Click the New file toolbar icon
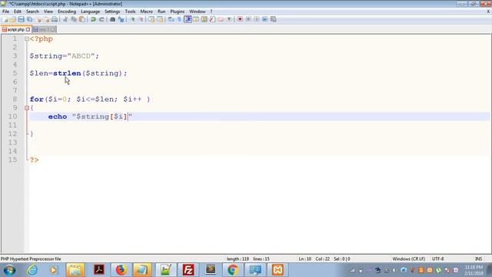This screenshot has height=277, width=492. click(5, 19)
